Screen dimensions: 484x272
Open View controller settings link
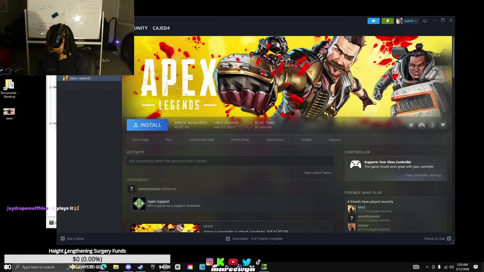click(423, 175)
